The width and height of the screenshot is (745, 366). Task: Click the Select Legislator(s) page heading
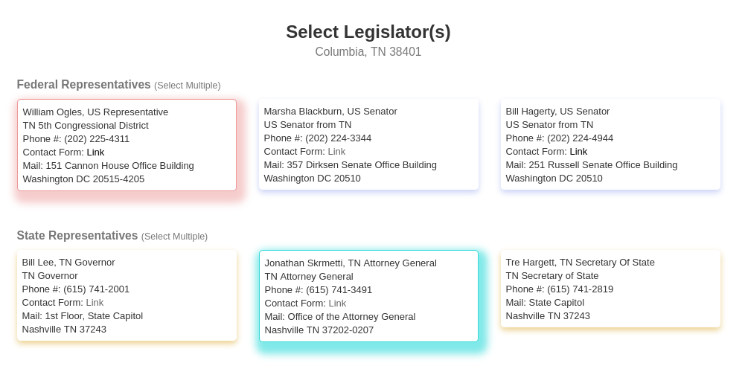coord(368,32)
